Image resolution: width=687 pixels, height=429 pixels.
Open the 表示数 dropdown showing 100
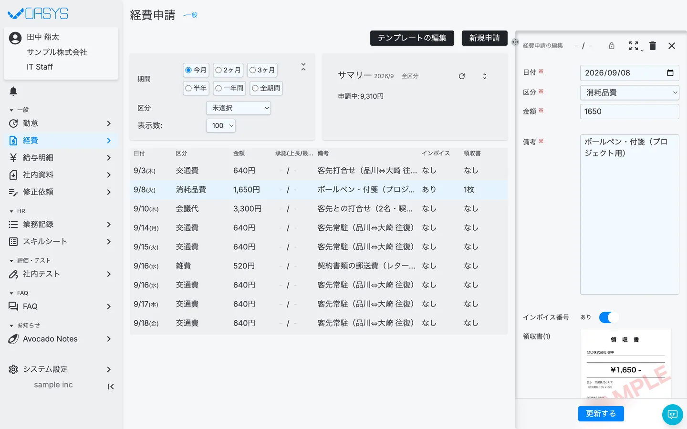[x=221, y=126]
